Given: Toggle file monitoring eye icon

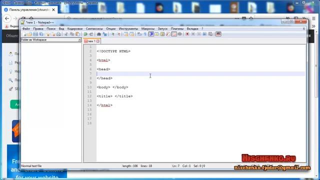Looking at the screenshot, I should click(179, 34).
